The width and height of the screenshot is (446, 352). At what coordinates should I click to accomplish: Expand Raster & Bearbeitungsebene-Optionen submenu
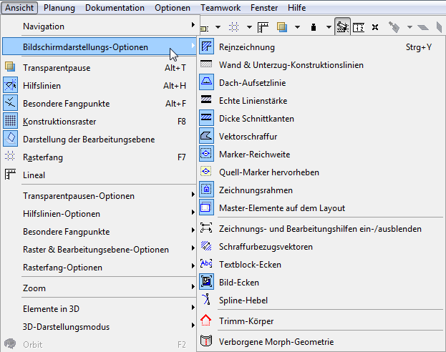pyautogui.click(x=99, y=250)
